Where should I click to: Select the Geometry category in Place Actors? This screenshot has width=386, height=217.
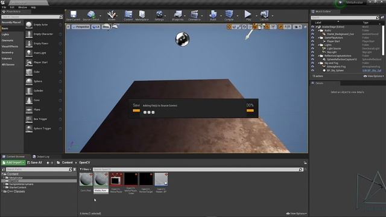point(8,52)
